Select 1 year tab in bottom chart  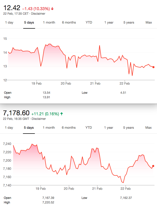(x=109, y=128)
